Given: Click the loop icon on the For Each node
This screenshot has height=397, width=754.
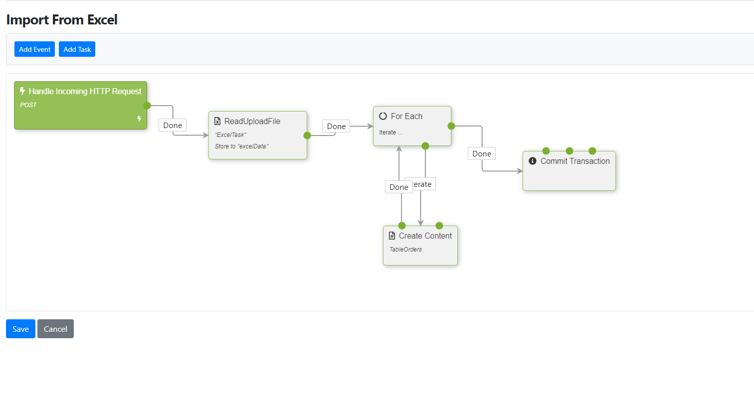Looking at the screenshot, I should coord(382,116).
